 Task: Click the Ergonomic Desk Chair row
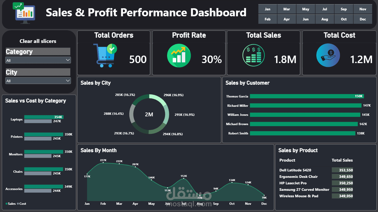[x=316, y=177]
